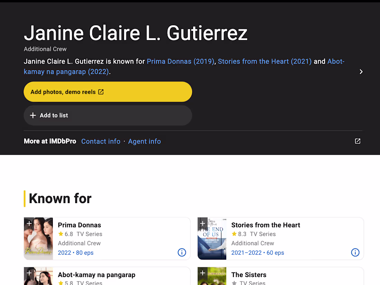Open the Stories from the Heart (2021) link
Viewport: 380px width, 285px height.
pyautogui.click(x=265, y=61)
